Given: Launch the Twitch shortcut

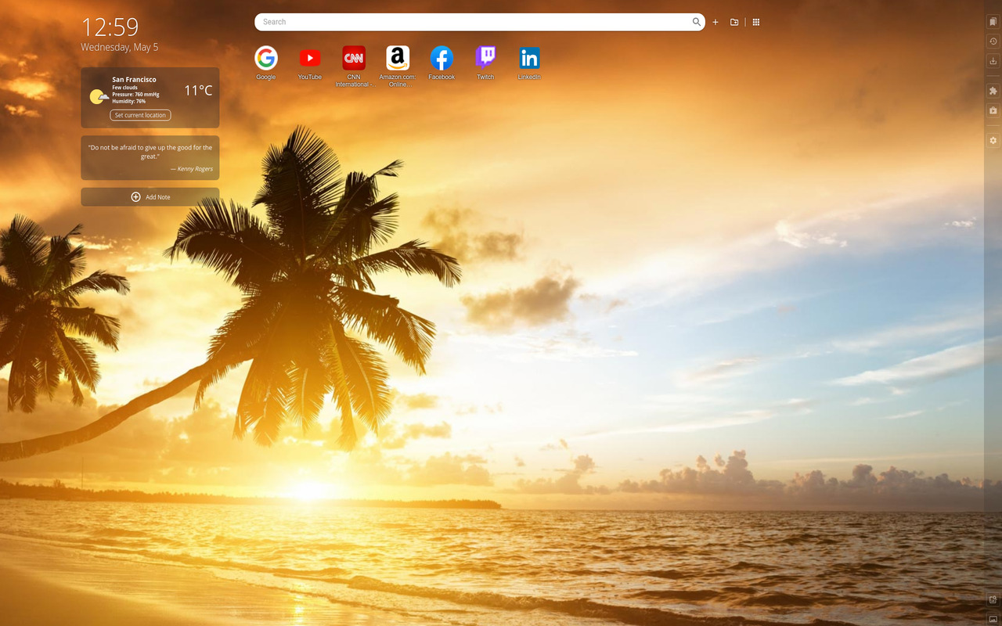Looking at the screenshot, I should pyautogui.click(x=485, y=59).
